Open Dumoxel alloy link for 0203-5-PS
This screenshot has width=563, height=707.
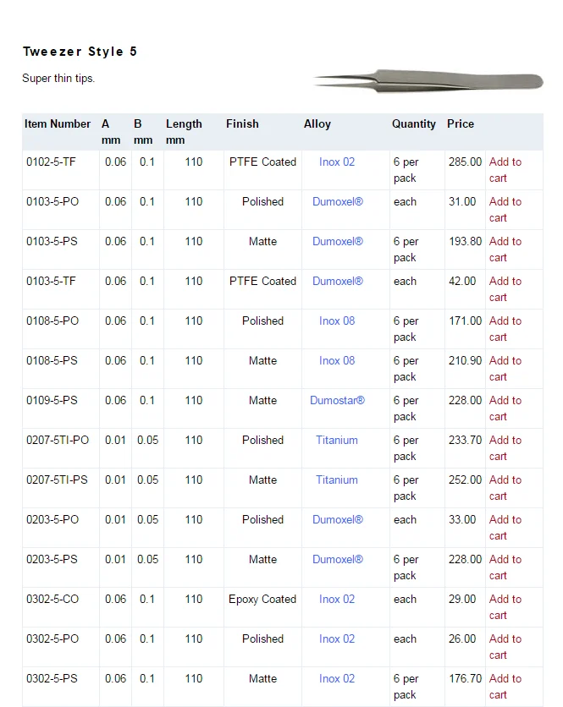pyautogui.click(x=337, y=560)
